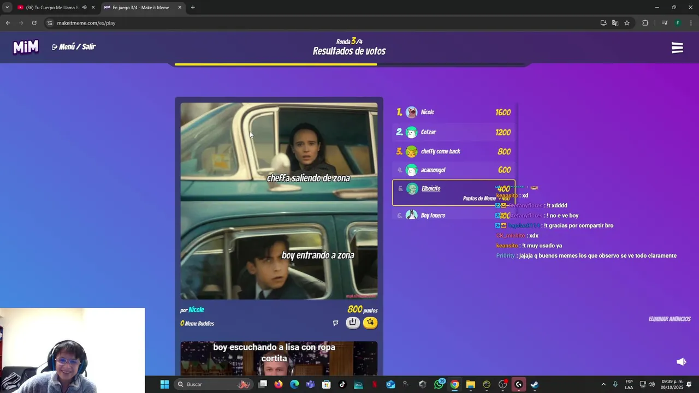Select the Elboicito scoreboard row
The height and width of the screenshot is (393, 699).
(x=453, y=193)
